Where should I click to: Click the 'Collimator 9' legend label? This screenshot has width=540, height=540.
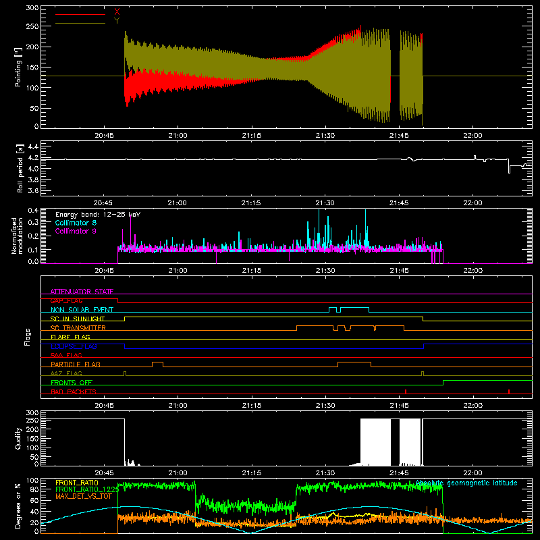coord(76,231)
